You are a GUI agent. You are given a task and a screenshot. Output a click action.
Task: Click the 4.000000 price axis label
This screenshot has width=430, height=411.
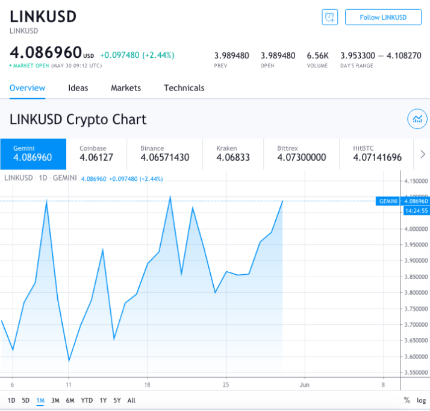(416, 229)
